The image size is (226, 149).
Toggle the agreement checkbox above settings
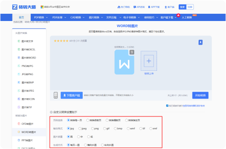click(x=167, y=105)
